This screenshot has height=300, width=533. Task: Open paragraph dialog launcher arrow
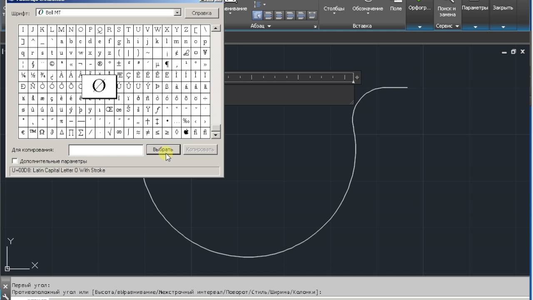point(315,27)
